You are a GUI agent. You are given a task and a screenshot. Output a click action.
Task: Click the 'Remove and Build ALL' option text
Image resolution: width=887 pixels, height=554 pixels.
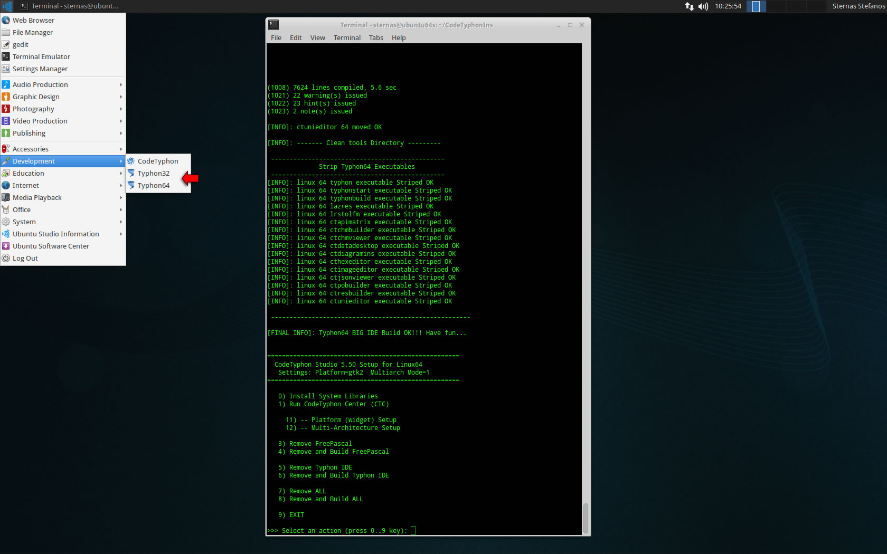click(x=326, y=499)
